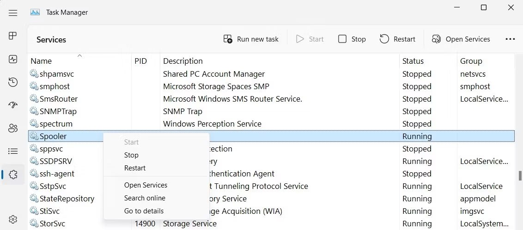Viewport: 523px width, 230px height.
Task: Sort services by the Status column
Action: 413,61
